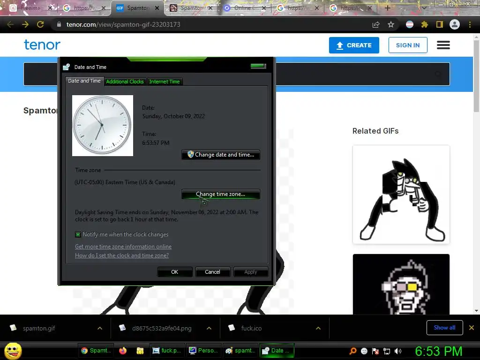This screenshot has width=480, height=360.
Task: Click tenor's search input field
Action: click(236, 74)
